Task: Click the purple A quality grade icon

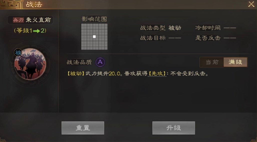Action: tap(100, 62)
